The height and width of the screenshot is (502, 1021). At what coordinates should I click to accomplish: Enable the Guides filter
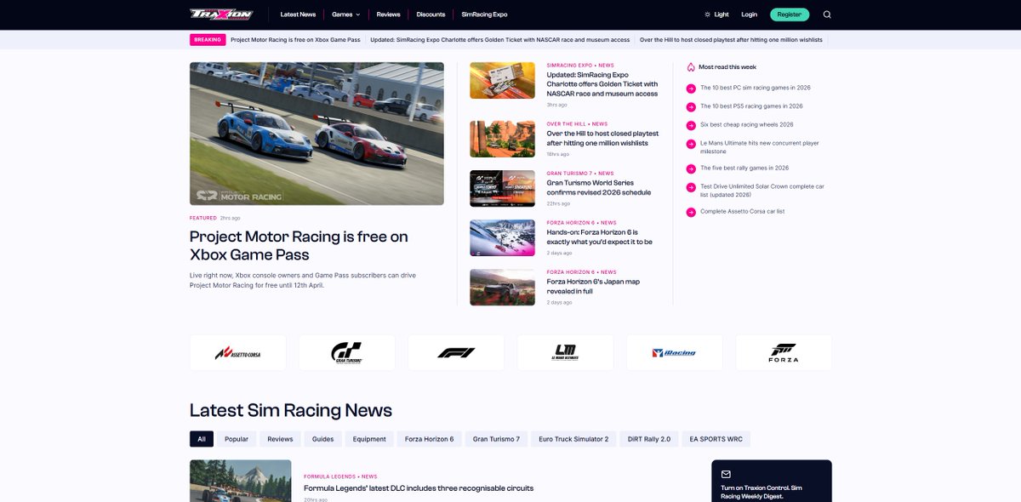pyautogui.click(x=322, y=438)
